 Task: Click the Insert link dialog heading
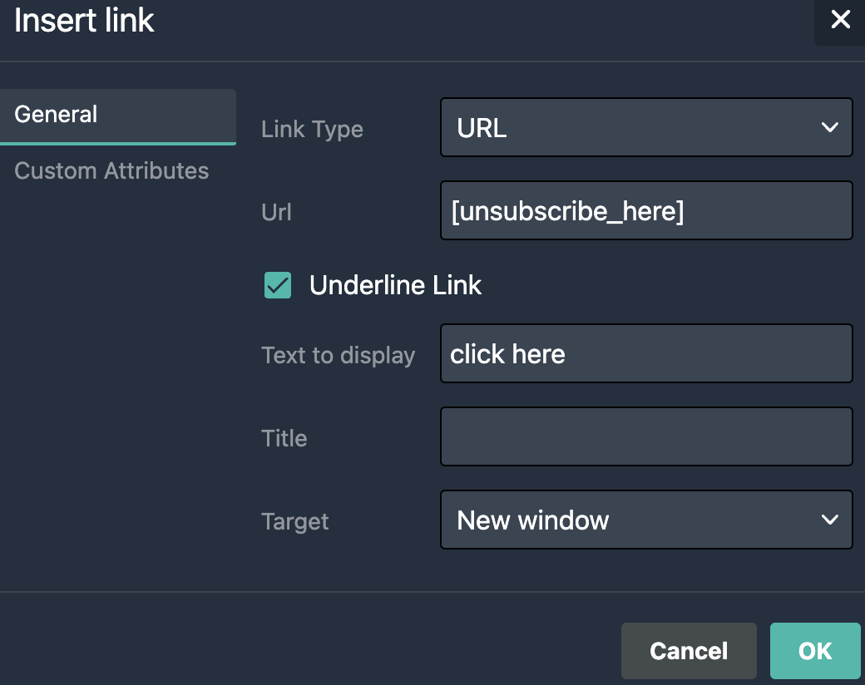coord(84,21)
